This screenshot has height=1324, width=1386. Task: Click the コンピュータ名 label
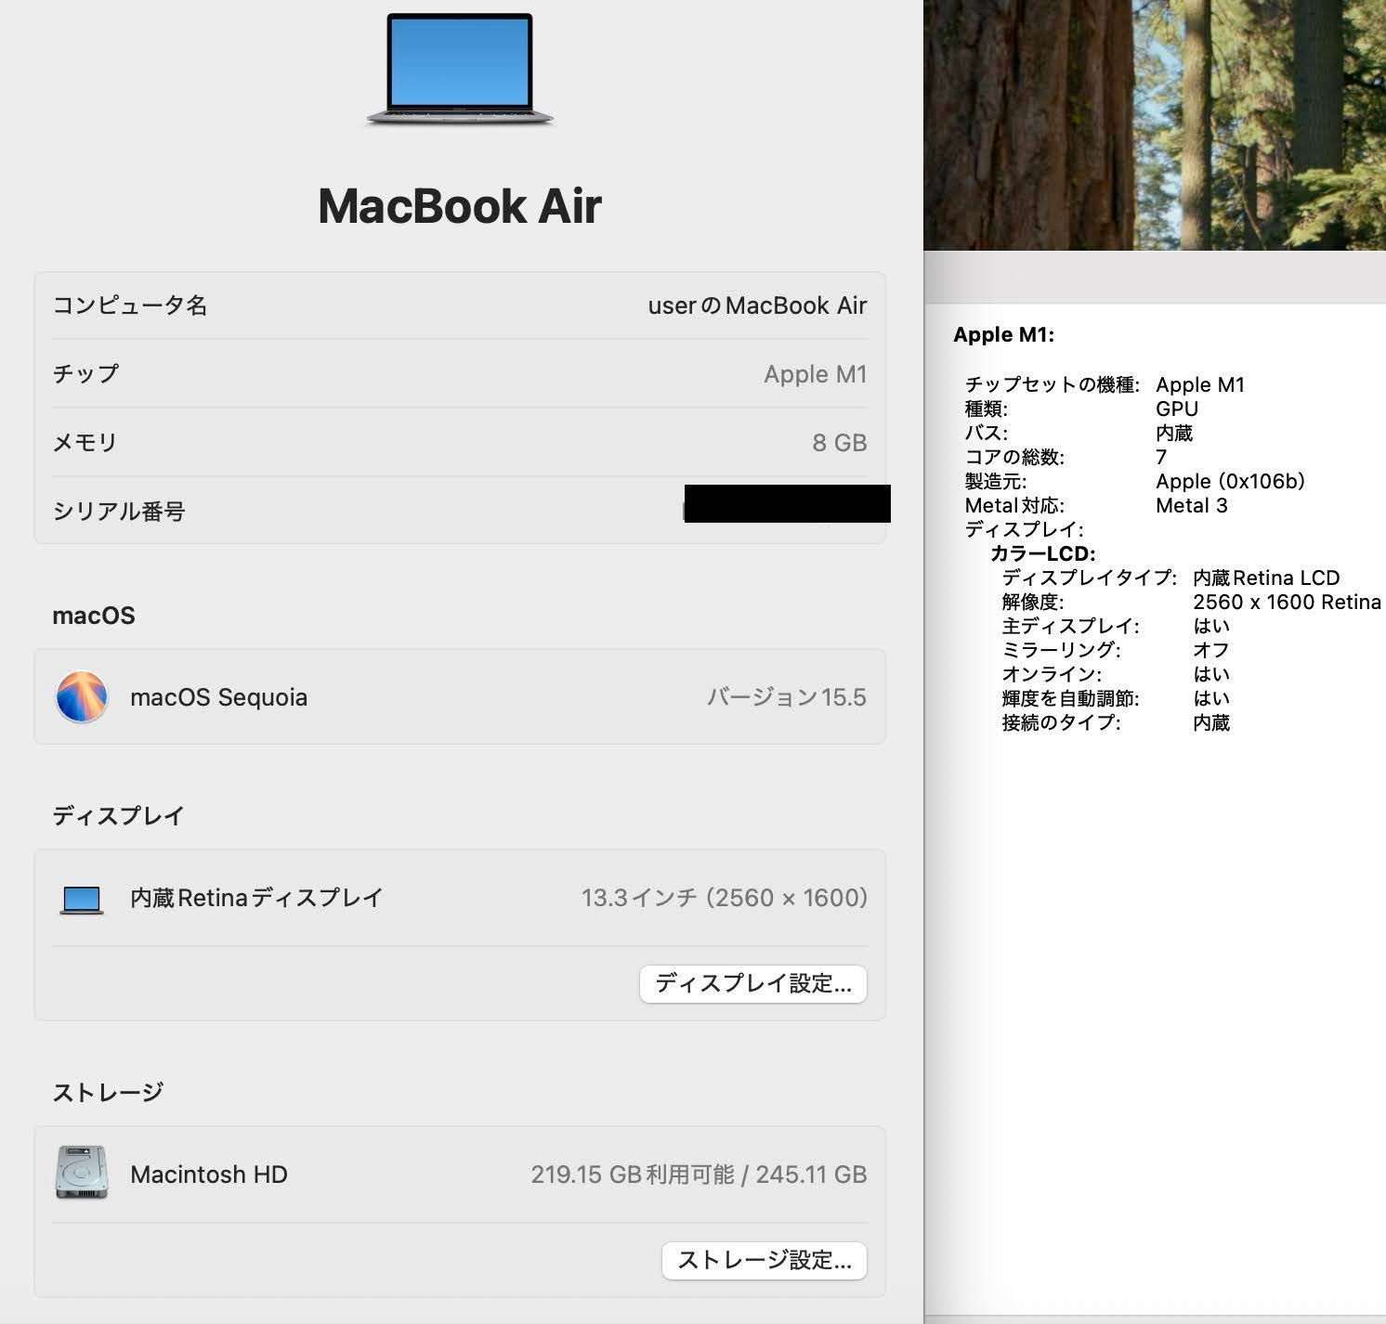130,305
